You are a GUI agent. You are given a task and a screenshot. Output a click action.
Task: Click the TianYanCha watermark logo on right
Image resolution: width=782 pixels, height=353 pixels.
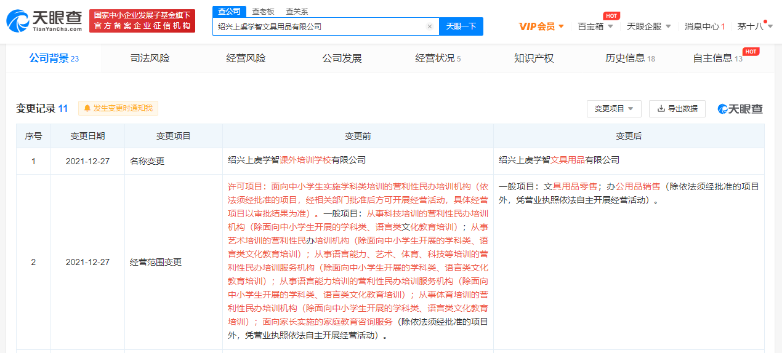[741, 109]
